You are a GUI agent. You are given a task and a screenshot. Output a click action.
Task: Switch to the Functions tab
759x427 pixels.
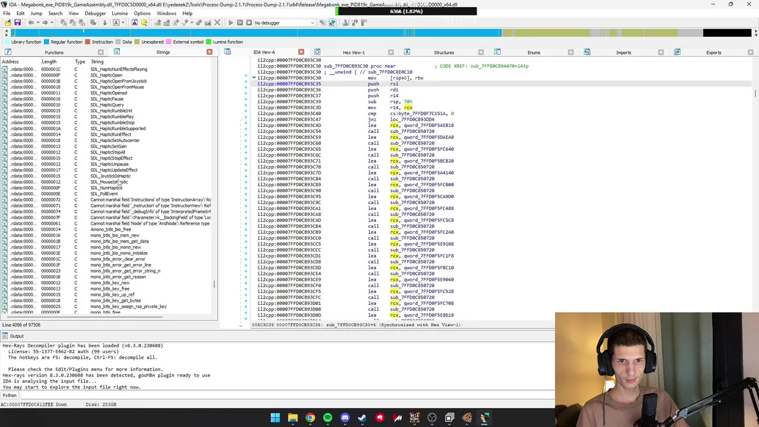pyautogui.click(x=54, y=52)
